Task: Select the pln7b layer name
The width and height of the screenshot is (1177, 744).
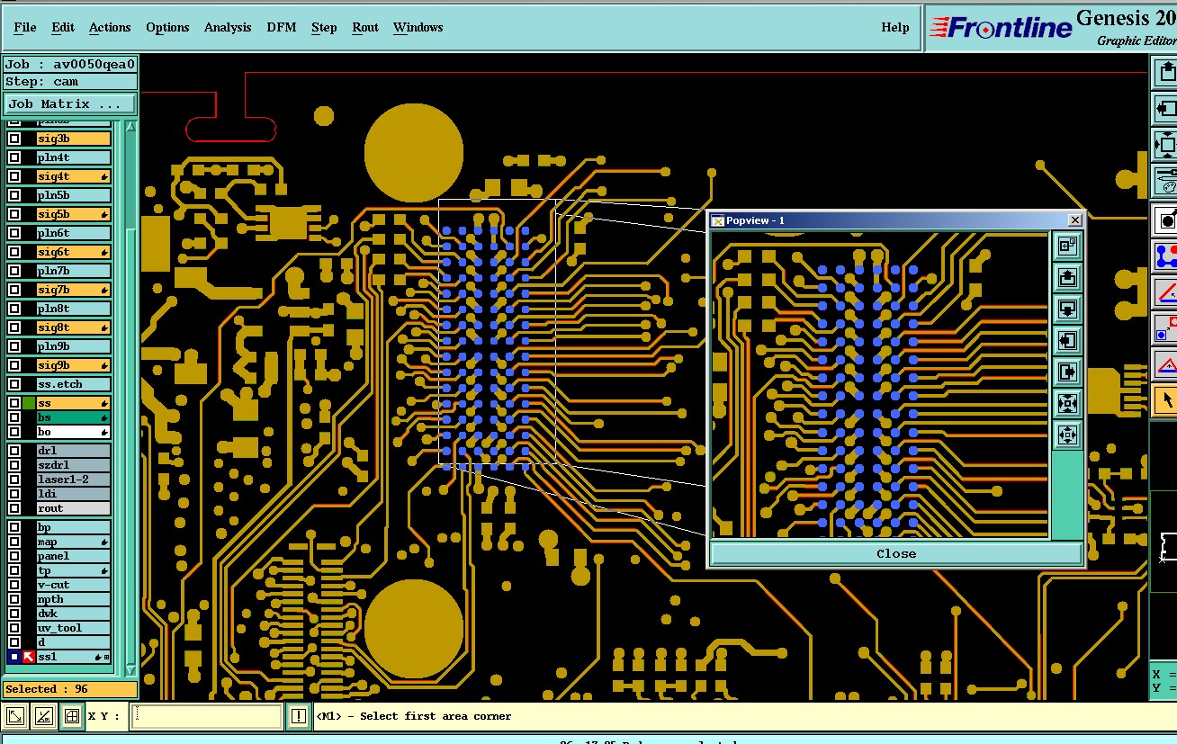Action: pos(73,271)
